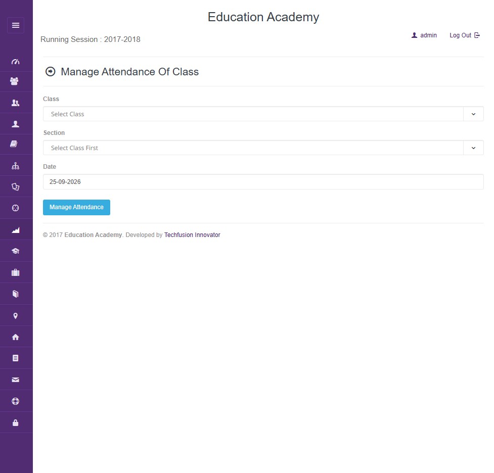Click the Manage Attendance button
This screenshot has width=494, height=473.
[76, 207]
